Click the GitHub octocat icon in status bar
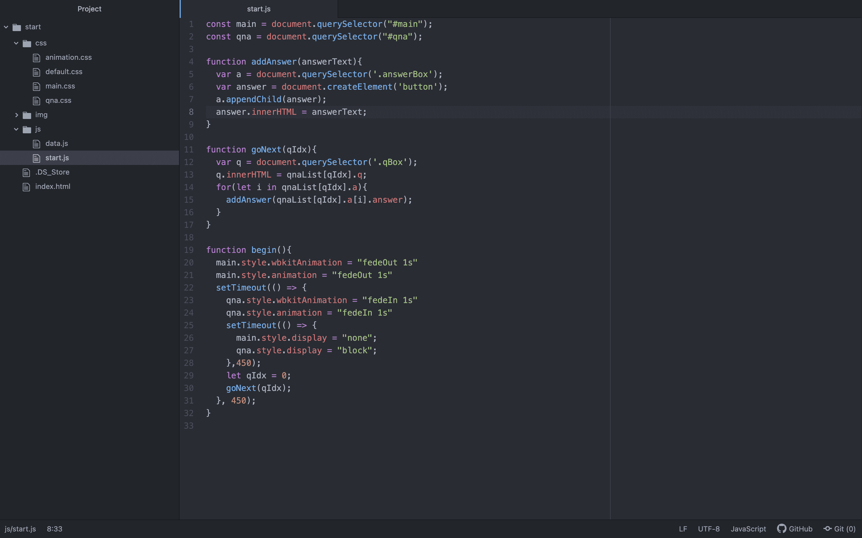 coord(781,528)
